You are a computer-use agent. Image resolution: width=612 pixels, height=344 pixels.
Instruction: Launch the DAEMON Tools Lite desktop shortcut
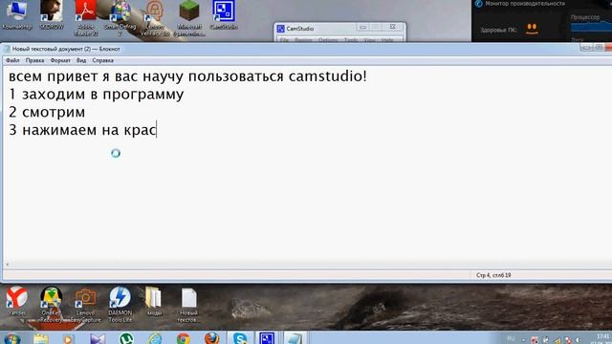[x=120, y=304]
